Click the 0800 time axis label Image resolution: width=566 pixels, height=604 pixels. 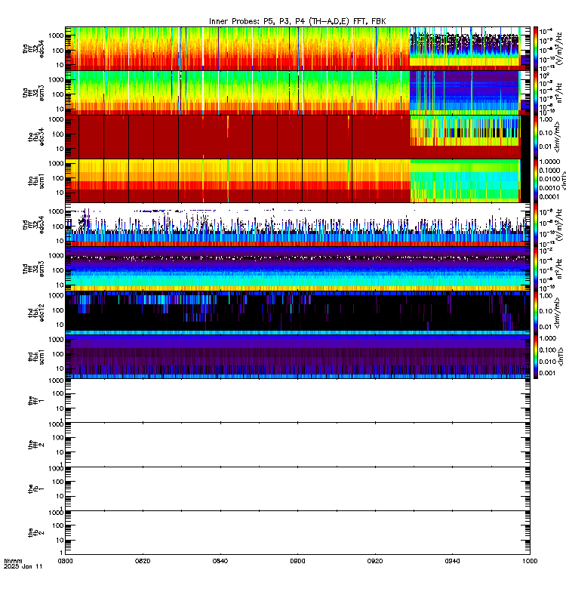(x=65, y=561)
